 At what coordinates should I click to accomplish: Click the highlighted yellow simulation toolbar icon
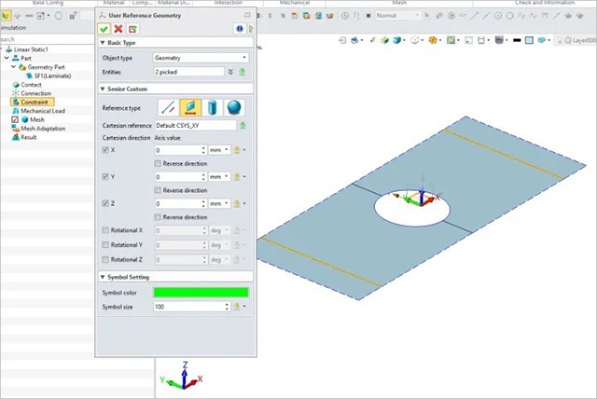coord(6,16)
